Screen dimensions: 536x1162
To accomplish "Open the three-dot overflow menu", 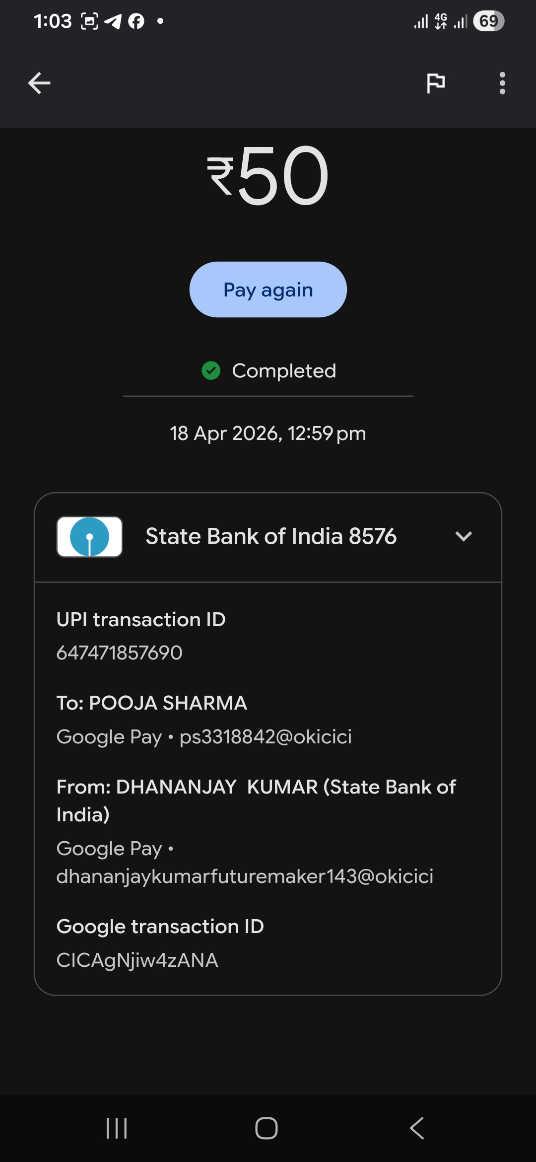I will (502, 83).
